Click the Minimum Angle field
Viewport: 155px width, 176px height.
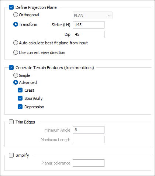89,130
